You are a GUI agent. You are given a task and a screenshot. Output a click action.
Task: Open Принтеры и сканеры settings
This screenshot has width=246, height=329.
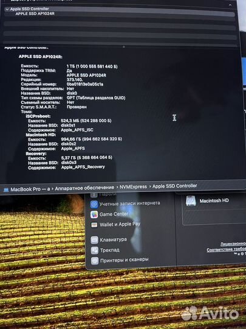point(125,260)
